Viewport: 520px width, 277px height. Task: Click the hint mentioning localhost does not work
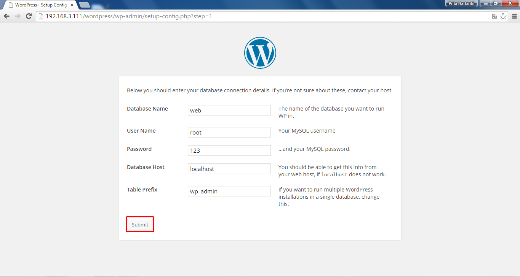[332, 171]
